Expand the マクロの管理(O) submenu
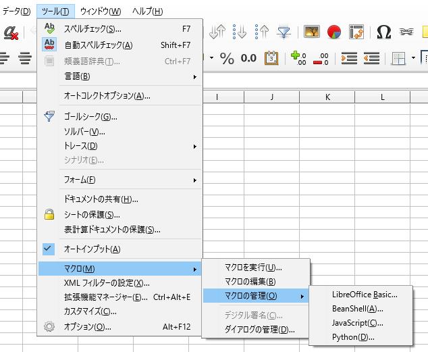The height and width of the screenshot is (352, 428). [256, 296]
